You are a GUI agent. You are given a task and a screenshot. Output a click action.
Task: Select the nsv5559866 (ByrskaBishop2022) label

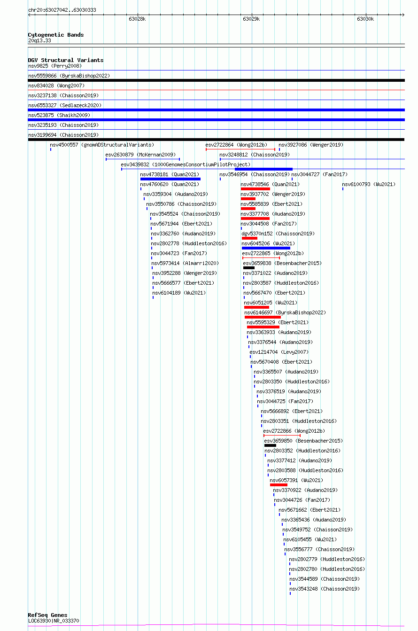(x=69, y=76)
